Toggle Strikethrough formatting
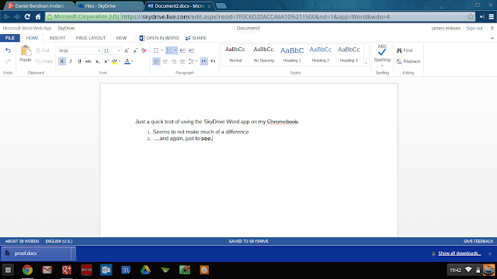Viewport: 497px width, 279px height. point(89,61)
